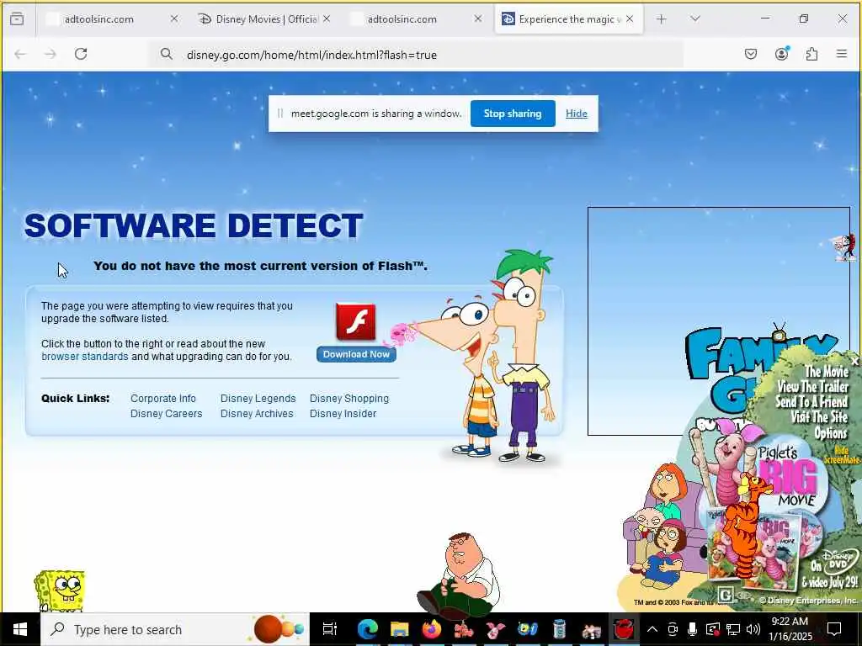Screen dimensions: 862x646
Task: Show hidden system tray icons
Action: [x=652, y=629]
